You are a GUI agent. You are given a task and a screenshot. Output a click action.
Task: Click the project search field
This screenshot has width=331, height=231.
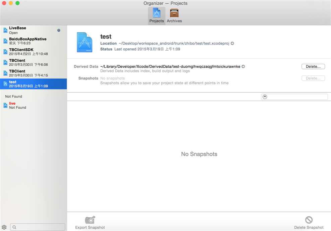click(38, 227)
